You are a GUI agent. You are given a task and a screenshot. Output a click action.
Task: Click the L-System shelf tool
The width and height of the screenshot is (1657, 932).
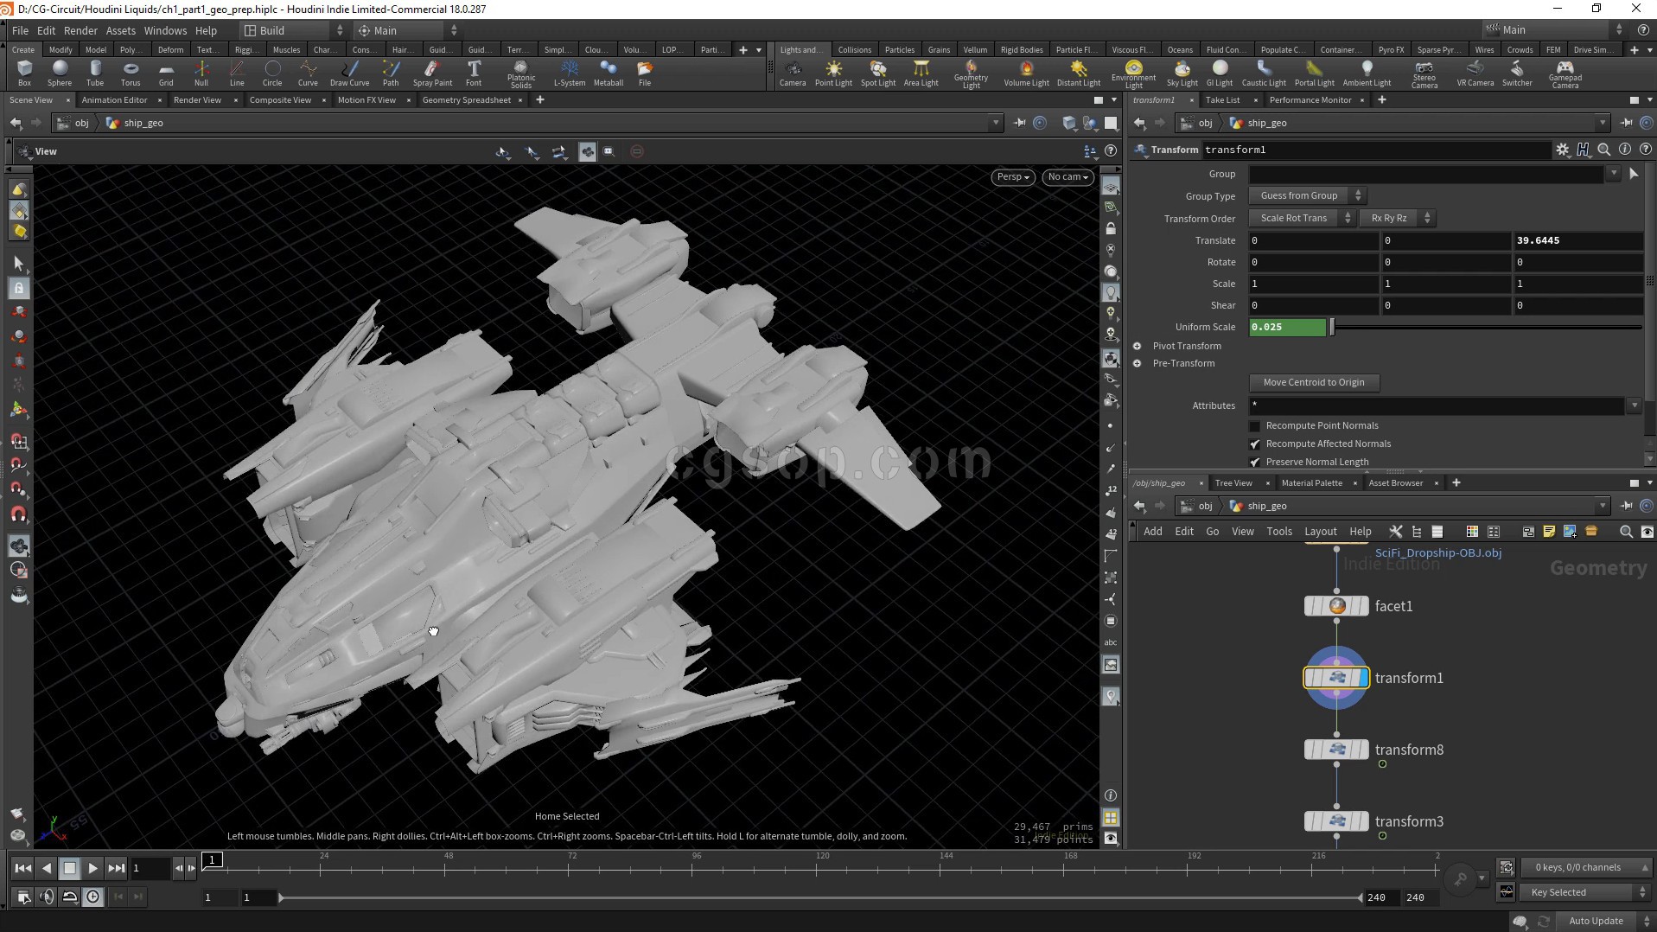(569, 73)
